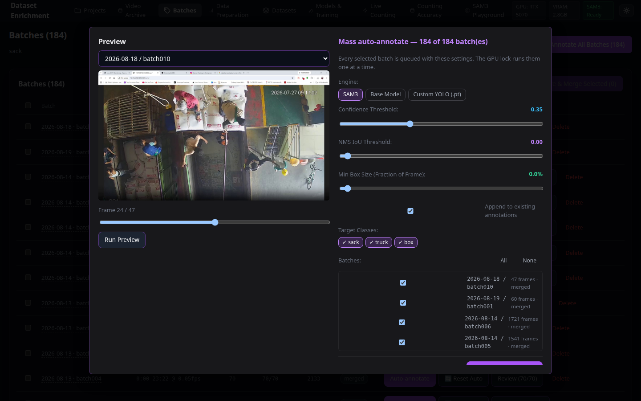Click the Counting Accuracy icon
The image size is (641, 401).
click(x=412, y=10)
